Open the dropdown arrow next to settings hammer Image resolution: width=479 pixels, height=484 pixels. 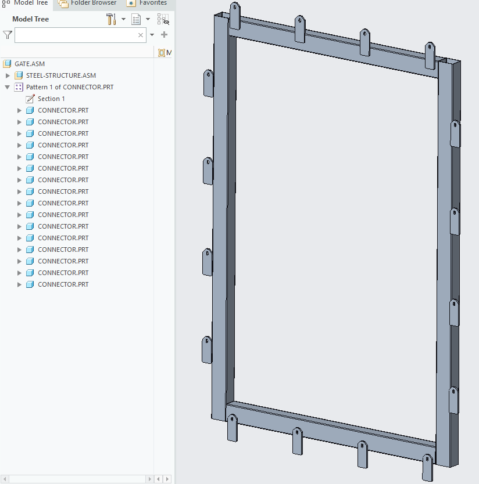coord(123,19)
